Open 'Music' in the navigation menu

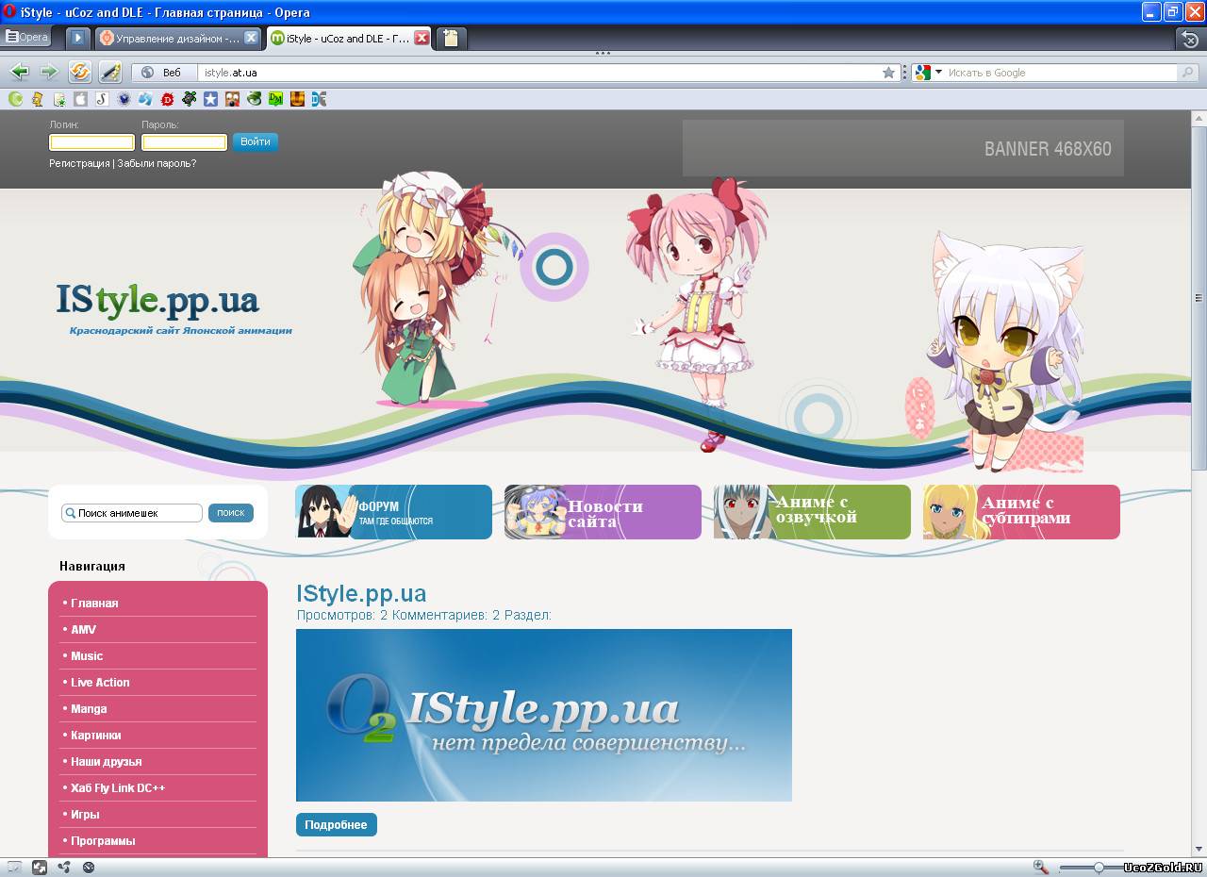click(87, 656)
